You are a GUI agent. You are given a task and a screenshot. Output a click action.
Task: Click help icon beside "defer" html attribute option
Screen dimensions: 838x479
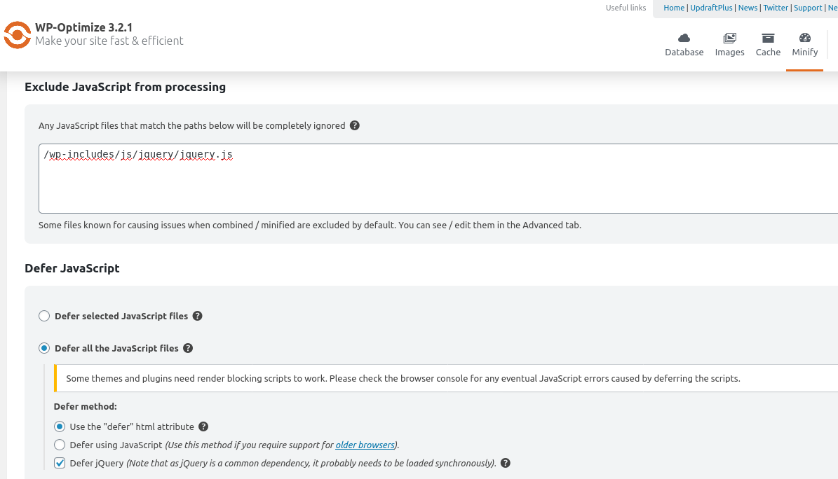[x=203, y=426]
